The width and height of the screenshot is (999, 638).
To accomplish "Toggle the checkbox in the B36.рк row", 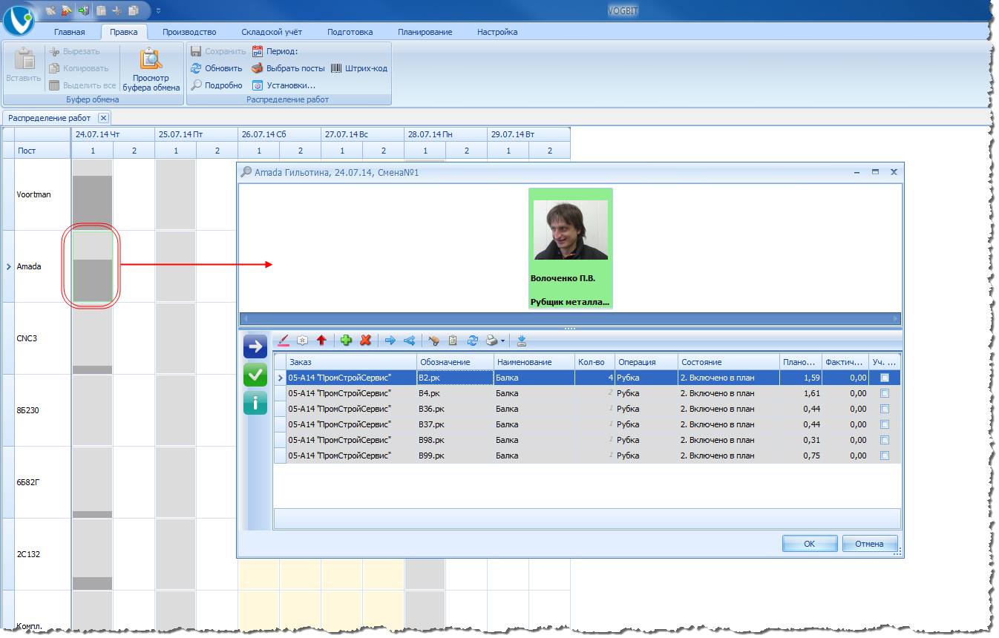I will click(x=884, y=409).
